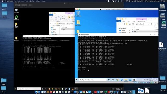The height and width of the screenshot is (94, 167).
Task: Open the Sessions folder on Mac desktop
Action: pyautogui.click(x=5, y=14)
